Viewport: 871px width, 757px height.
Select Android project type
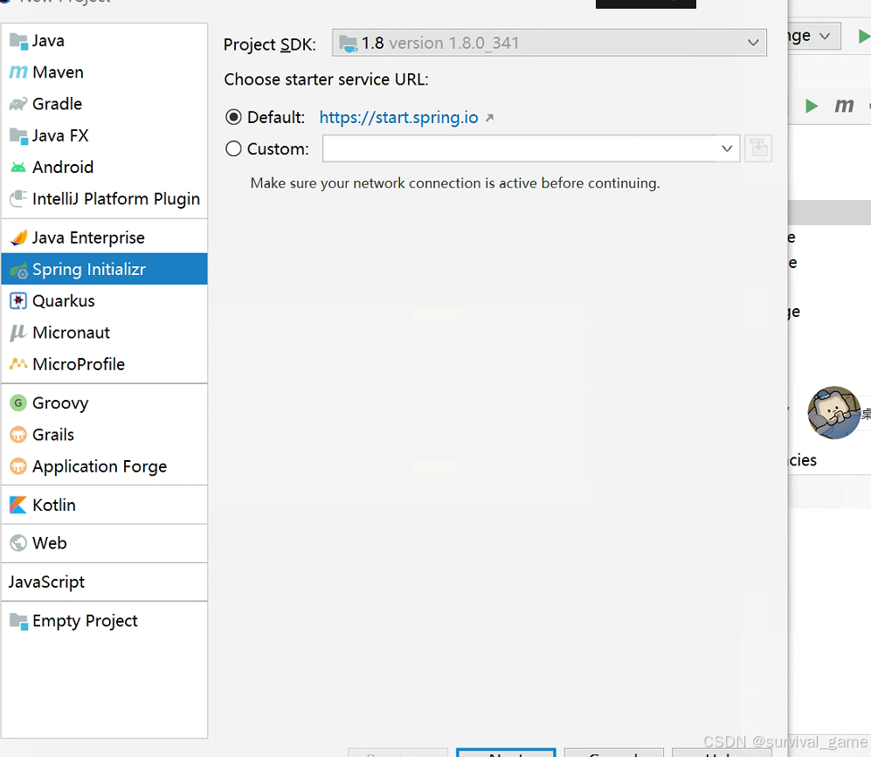click(x=105, y=167)
